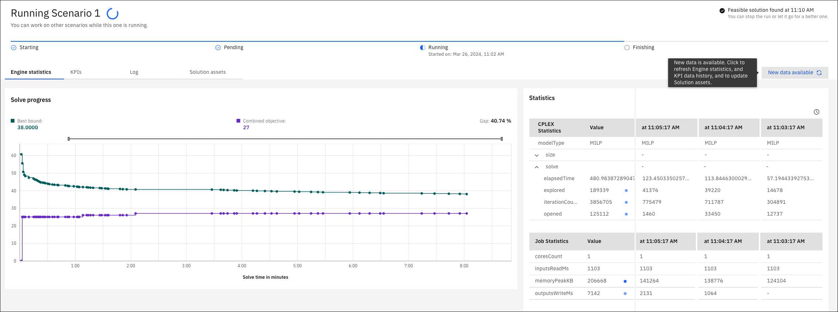838x312 pixels.
Task: Click the feasible solution checkmark icon
Action: [x=722, y=11]
